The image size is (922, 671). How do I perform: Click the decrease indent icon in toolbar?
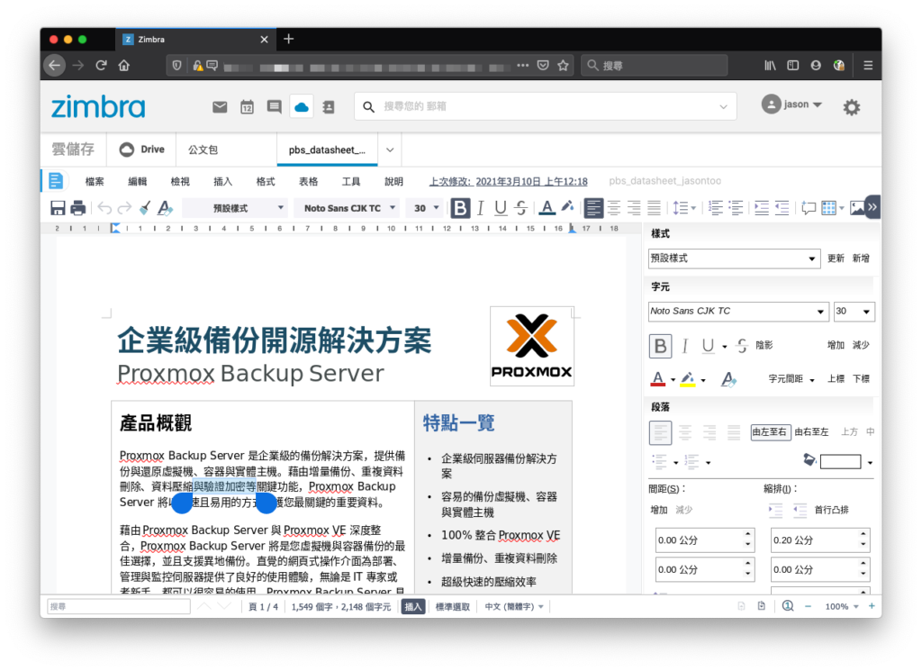point(782,207)
